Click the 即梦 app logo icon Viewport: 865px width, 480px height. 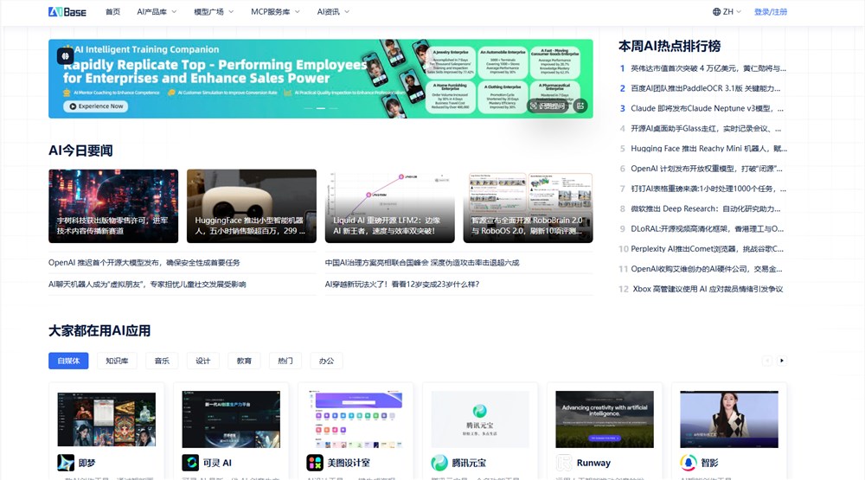(66, 463)
